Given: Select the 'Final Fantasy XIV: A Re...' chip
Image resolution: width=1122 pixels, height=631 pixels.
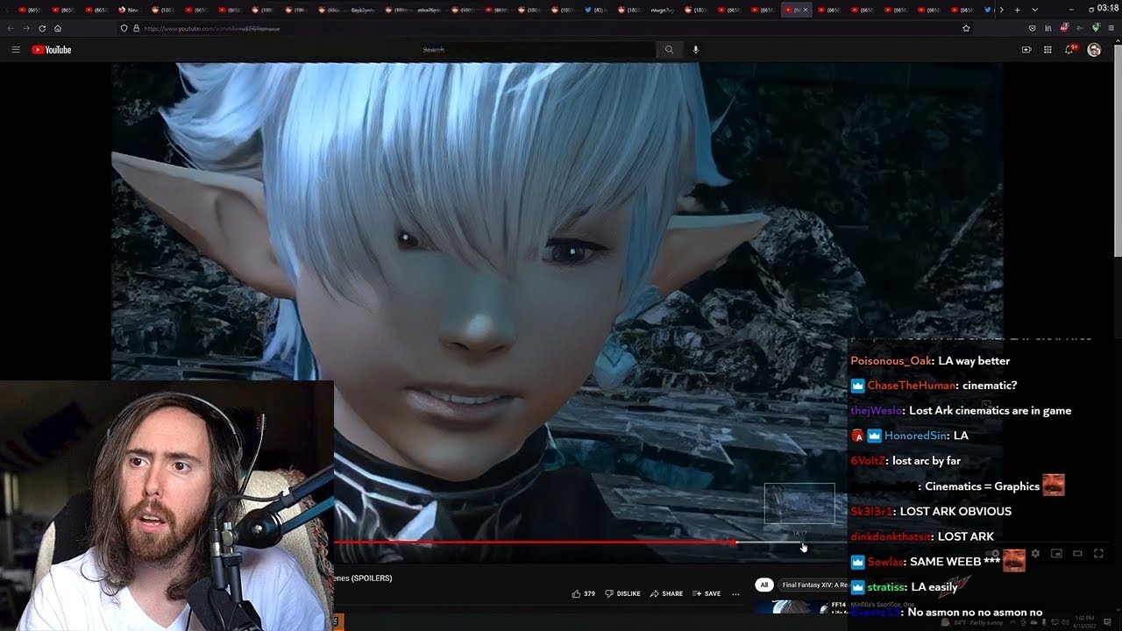Looking at the screenshot, I should click(814, 585).
